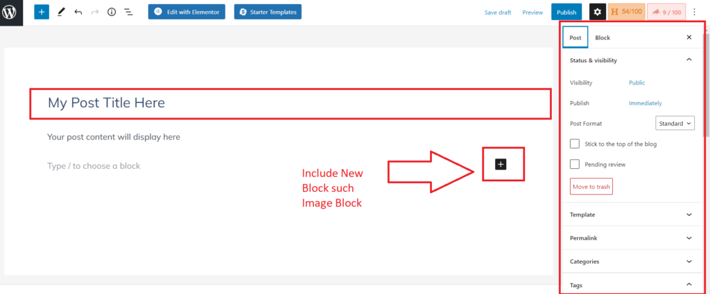Preview the post

[532, 12]
